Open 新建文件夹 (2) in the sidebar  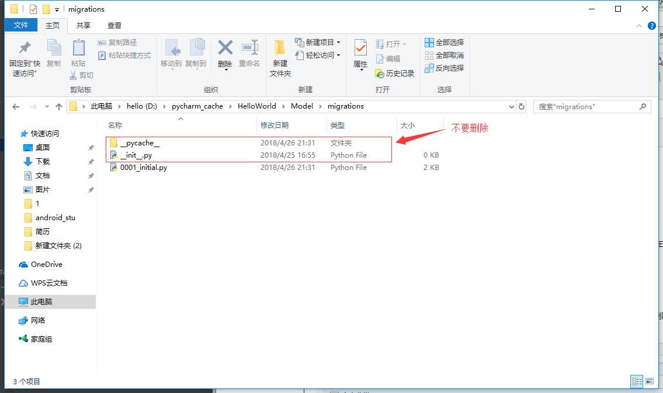tap(53, 245)
